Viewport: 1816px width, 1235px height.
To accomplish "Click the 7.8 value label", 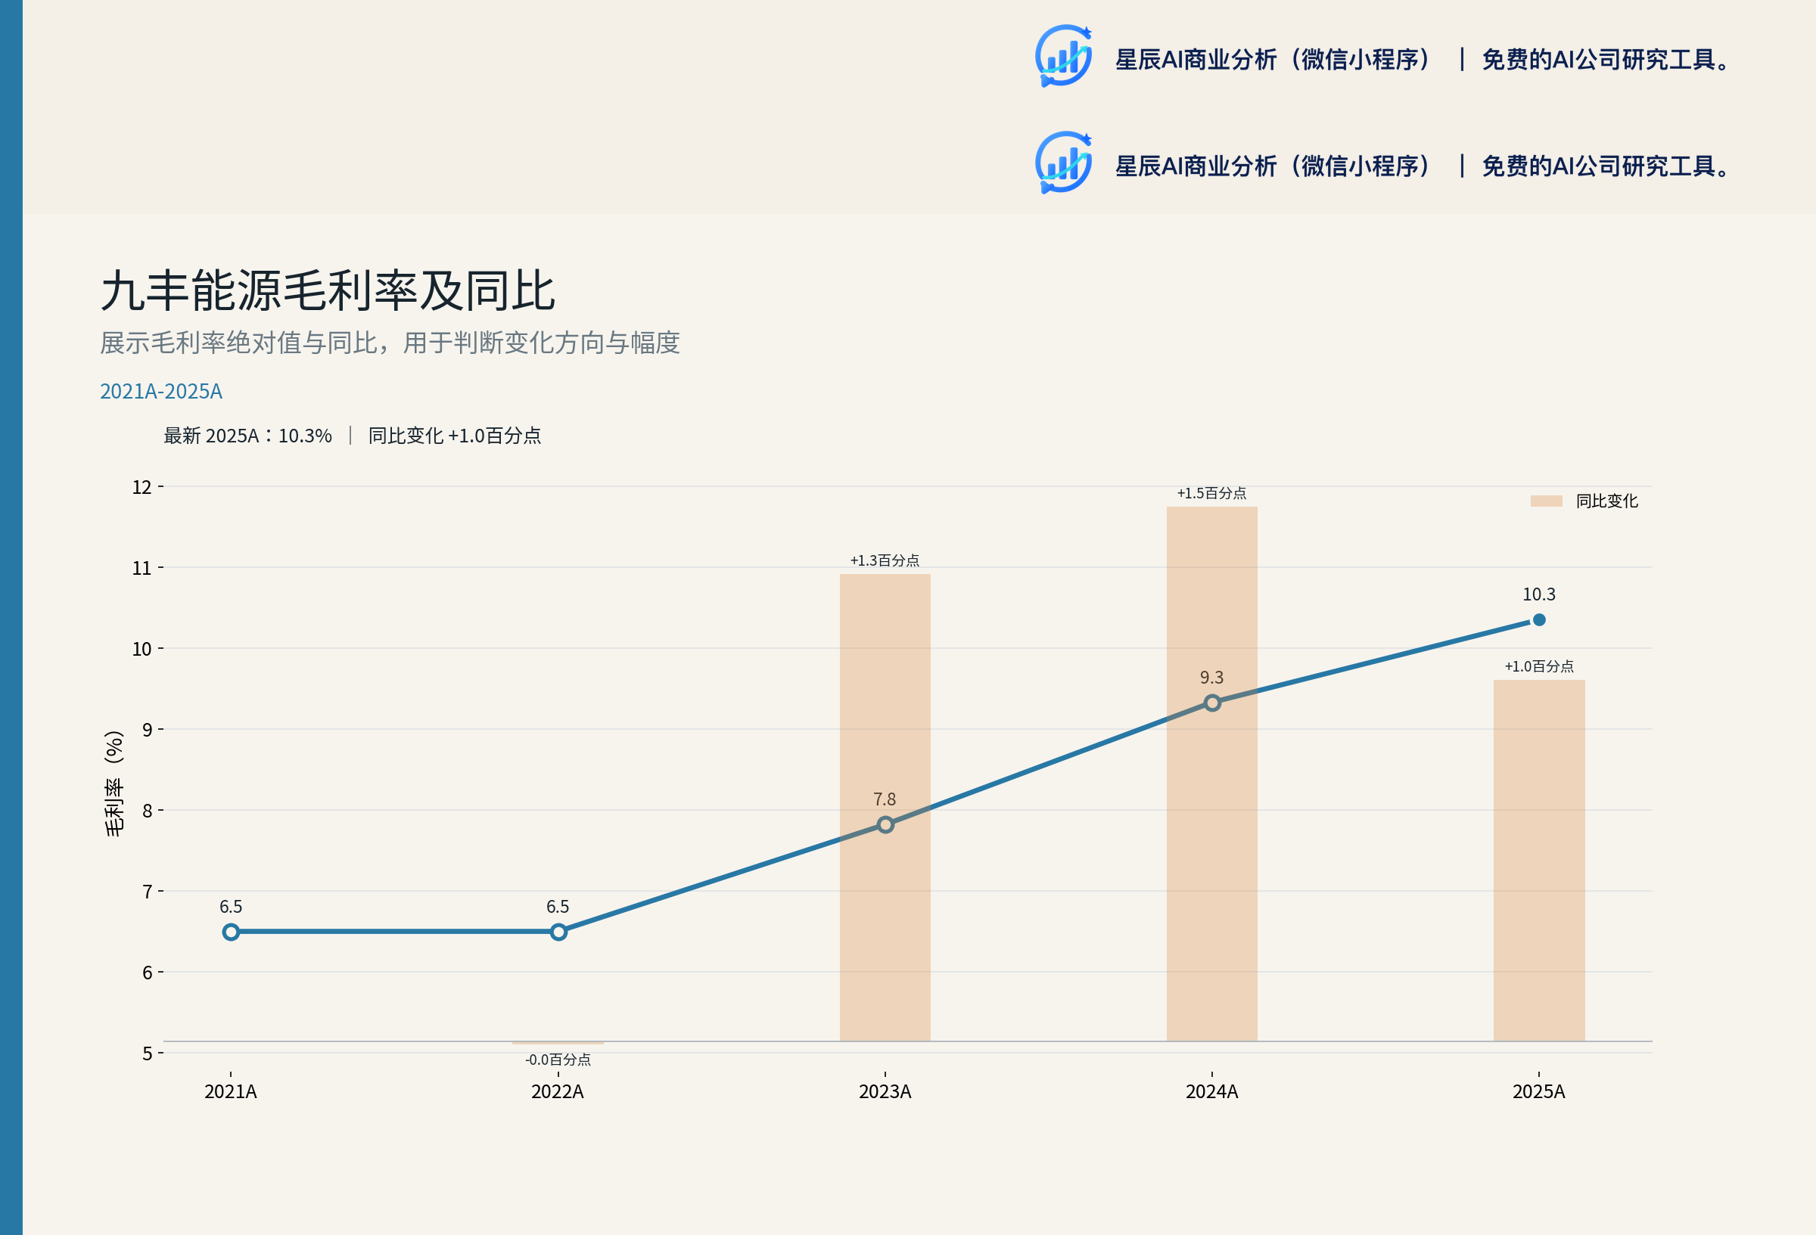I will pyautogui.click(x=885, y=799).
